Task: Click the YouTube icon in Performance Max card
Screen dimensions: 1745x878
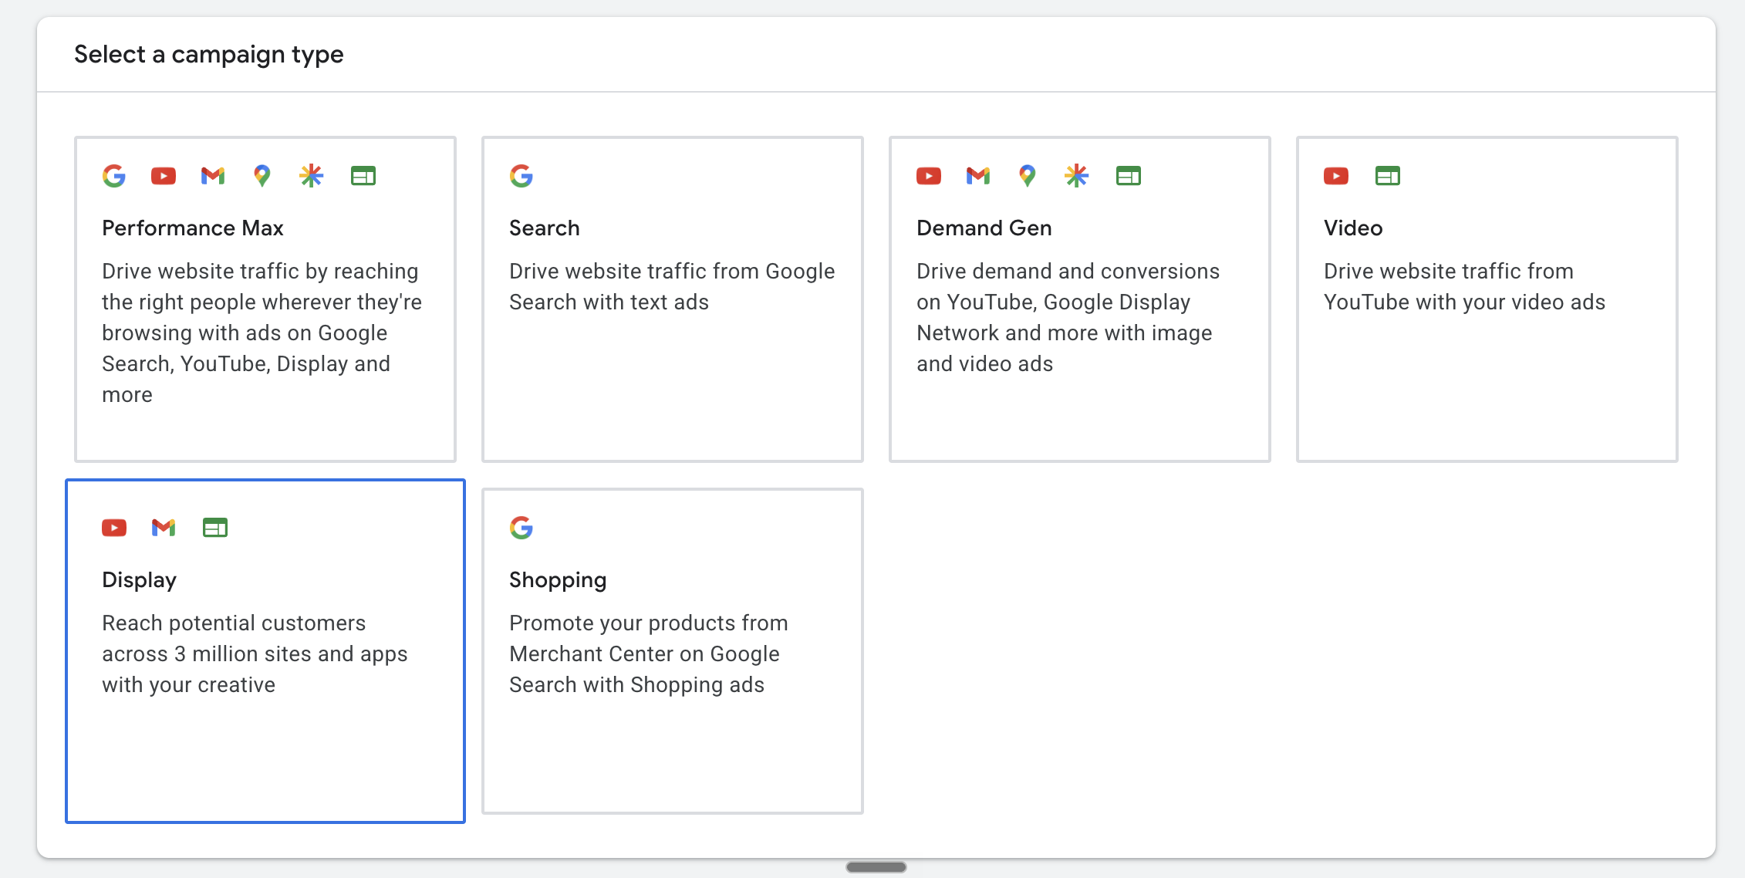Action: coord(164,176)
